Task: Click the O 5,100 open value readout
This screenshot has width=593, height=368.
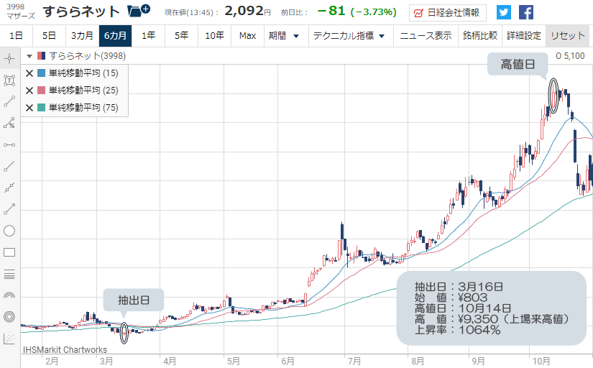Action: click(570, 56)
